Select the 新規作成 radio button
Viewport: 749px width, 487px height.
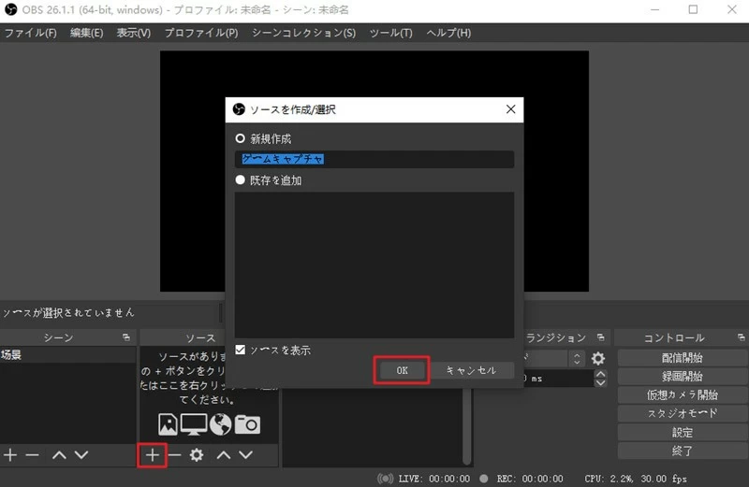tap(241, 138)
